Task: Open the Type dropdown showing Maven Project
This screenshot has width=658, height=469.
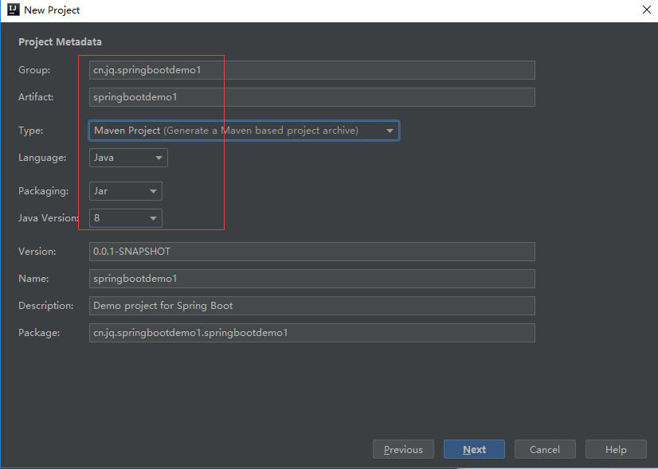Action: [244, 131]
